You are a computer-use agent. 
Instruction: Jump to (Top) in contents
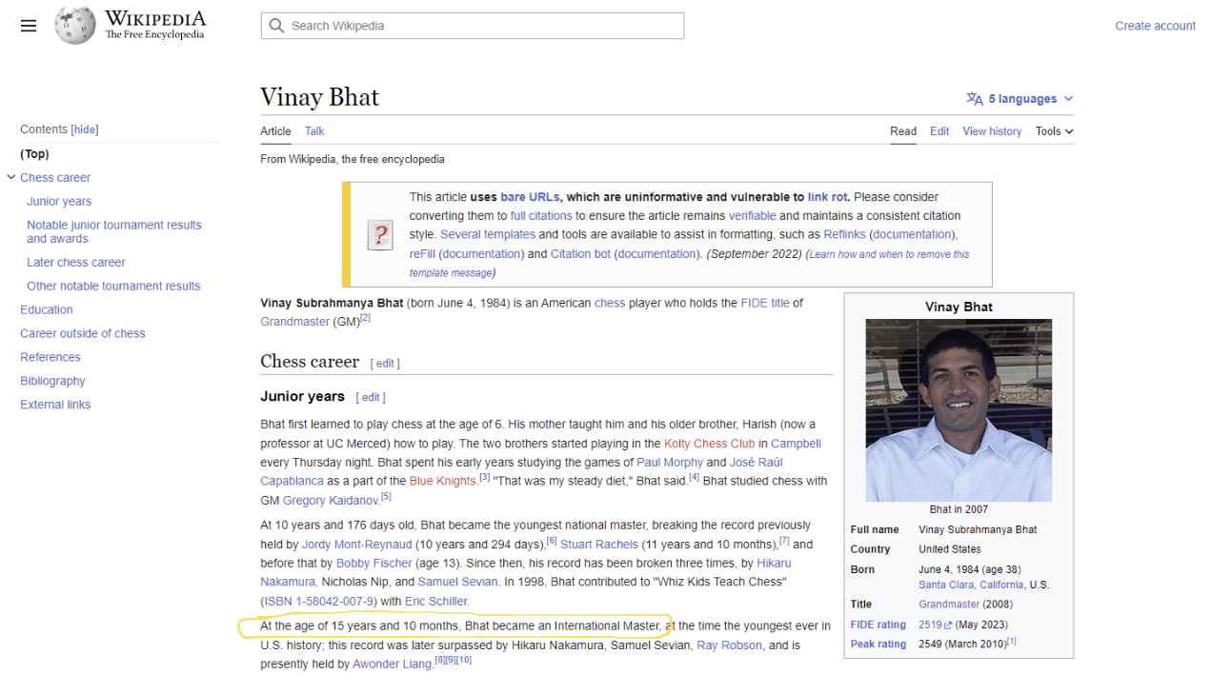tap(35, 153)
